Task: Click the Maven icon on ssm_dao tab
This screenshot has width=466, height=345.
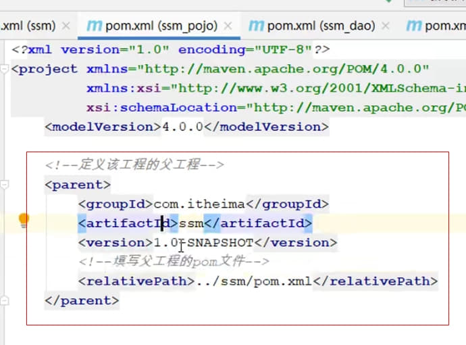Action: pyautogui.click(x=256, y=26)
